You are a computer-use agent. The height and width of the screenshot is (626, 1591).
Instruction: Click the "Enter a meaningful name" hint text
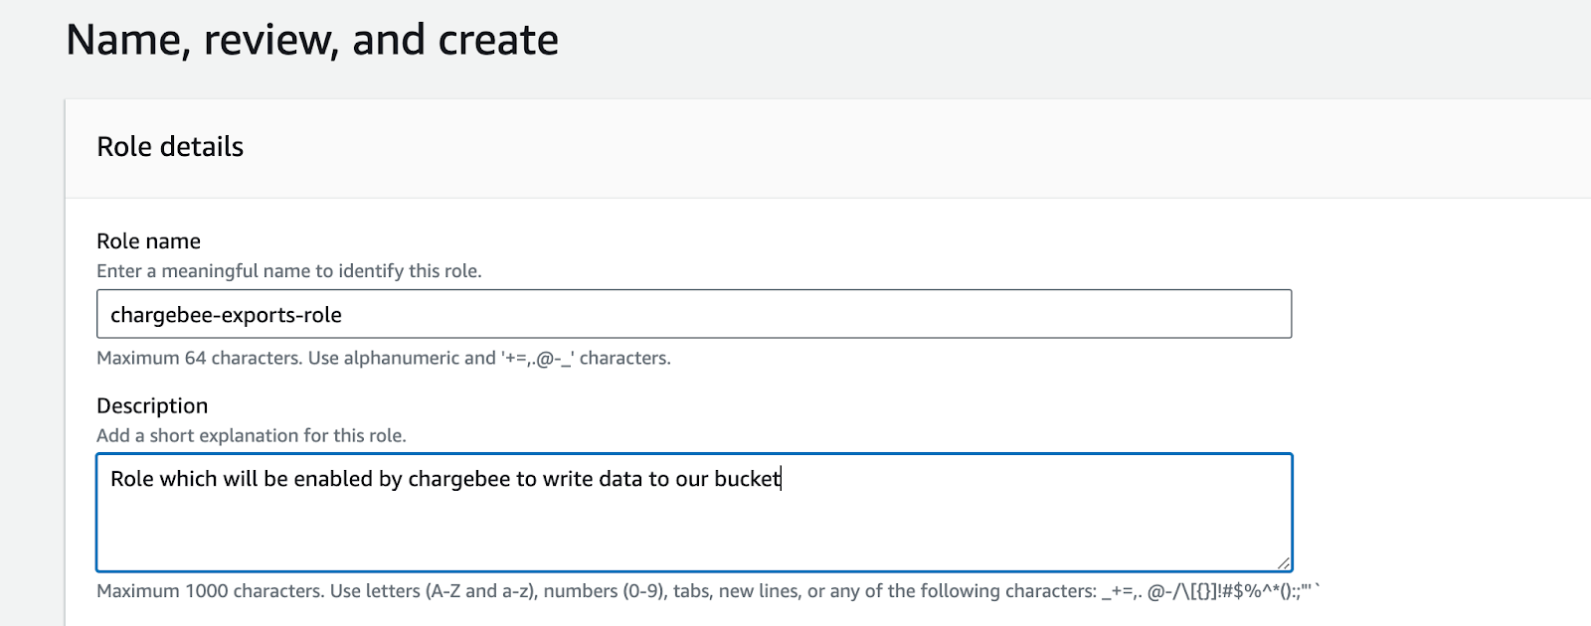coord(288,271)
